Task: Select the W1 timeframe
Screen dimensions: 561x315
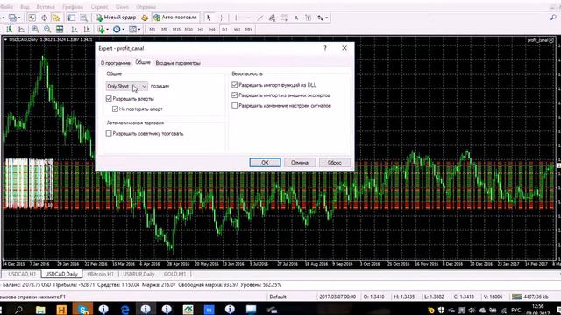Action: point(237,29)
